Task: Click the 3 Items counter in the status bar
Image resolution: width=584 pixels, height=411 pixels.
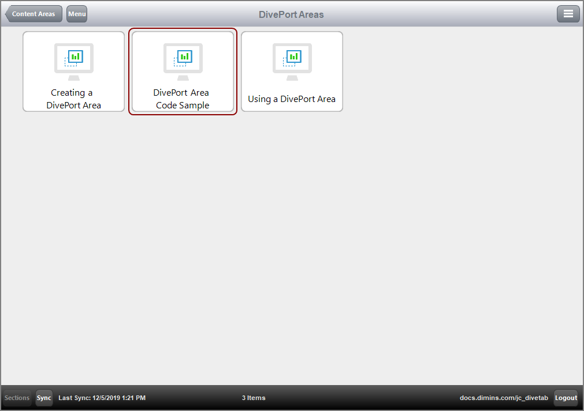Action: click(253, 398)
